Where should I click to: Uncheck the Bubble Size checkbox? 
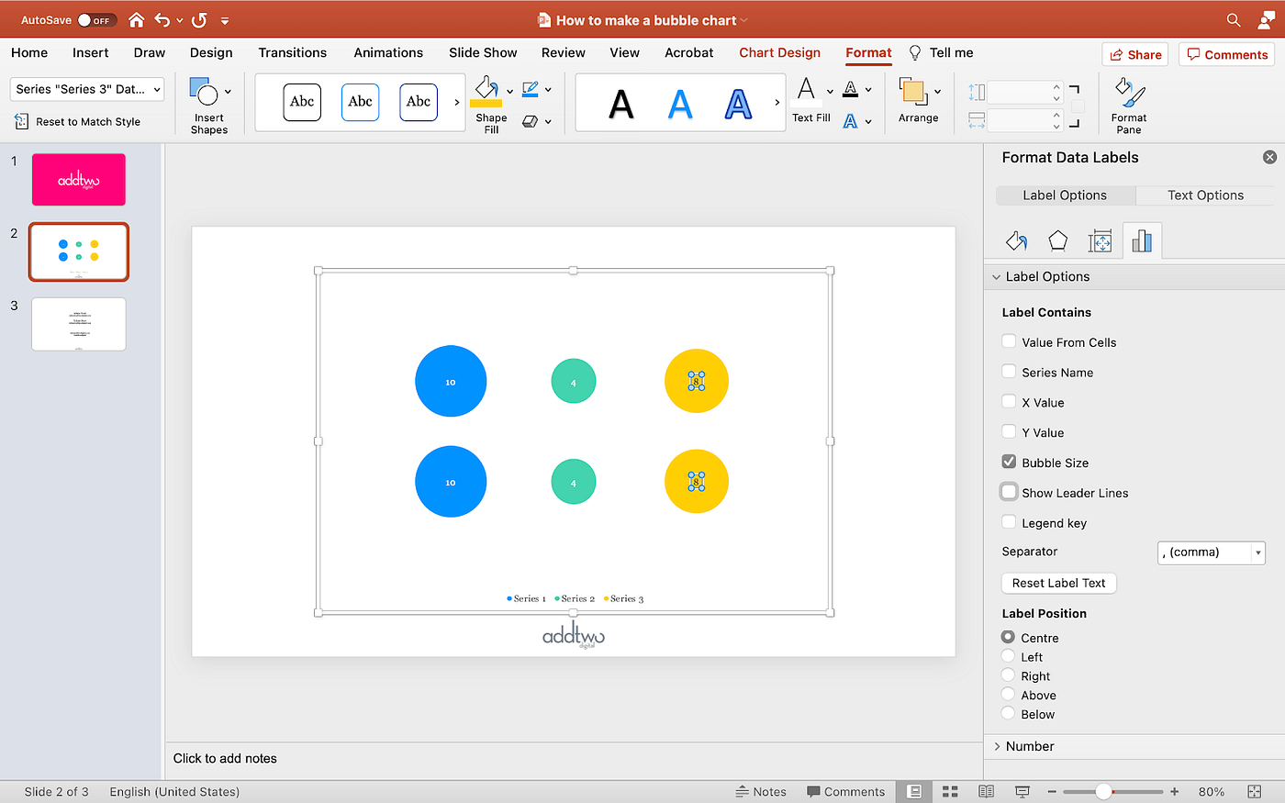pos(1008,462)
